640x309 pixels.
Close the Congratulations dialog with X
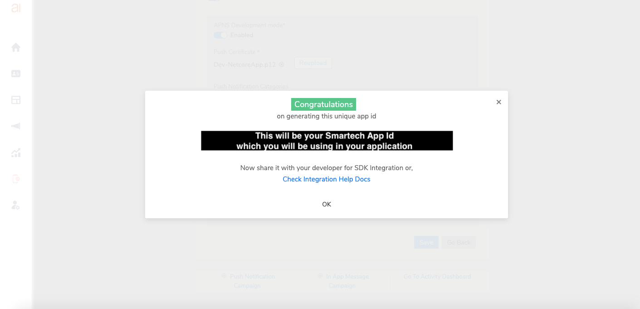click(498, 102)
